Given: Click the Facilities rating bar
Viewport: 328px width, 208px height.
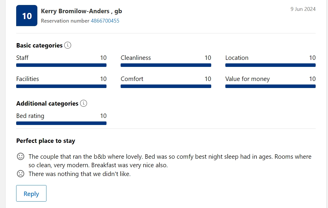Looking at the screenshot, I should click(x=61, y=86).
